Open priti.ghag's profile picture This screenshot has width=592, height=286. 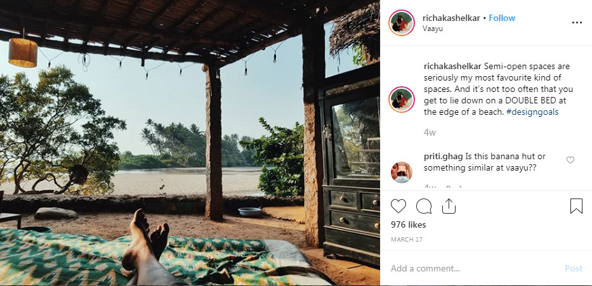[x=402, y=171]
